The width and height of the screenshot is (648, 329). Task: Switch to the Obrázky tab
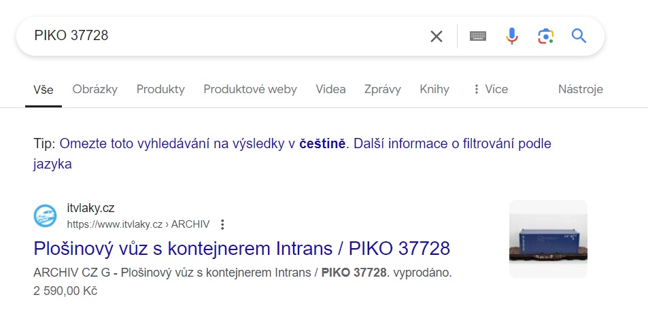pyautogui.click(x=95, y=89)
